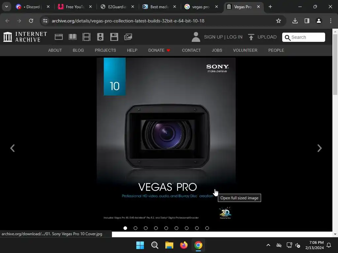
Task: Click LOG IN link
Action: 235,37
